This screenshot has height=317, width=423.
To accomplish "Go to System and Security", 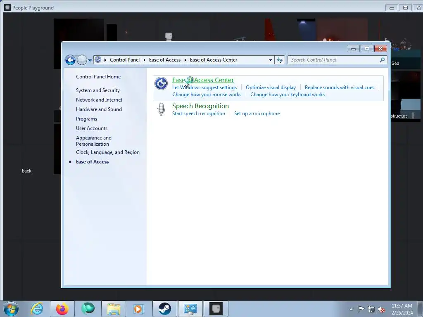I will (97, 90).
